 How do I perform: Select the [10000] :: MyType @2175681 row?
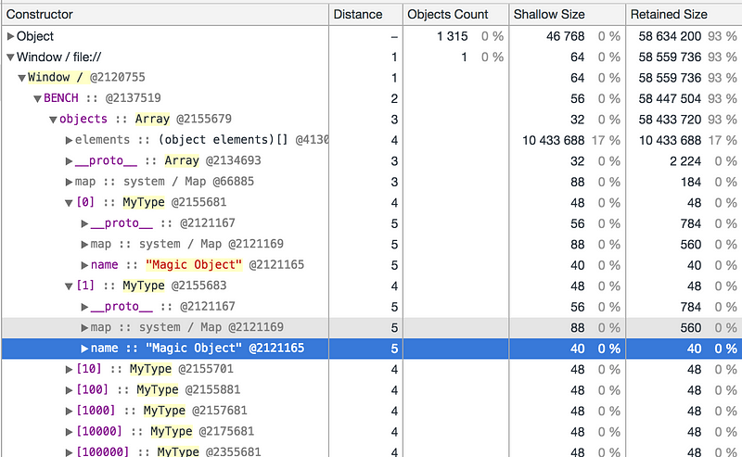[164, 432]
